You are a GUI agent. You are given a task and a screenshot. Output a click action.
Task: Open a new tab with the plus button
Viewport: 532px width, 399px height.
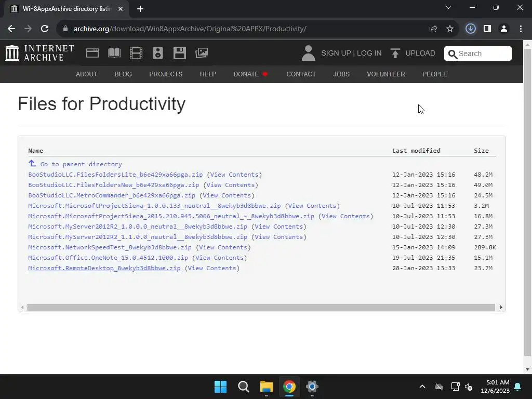coord(140,9)
